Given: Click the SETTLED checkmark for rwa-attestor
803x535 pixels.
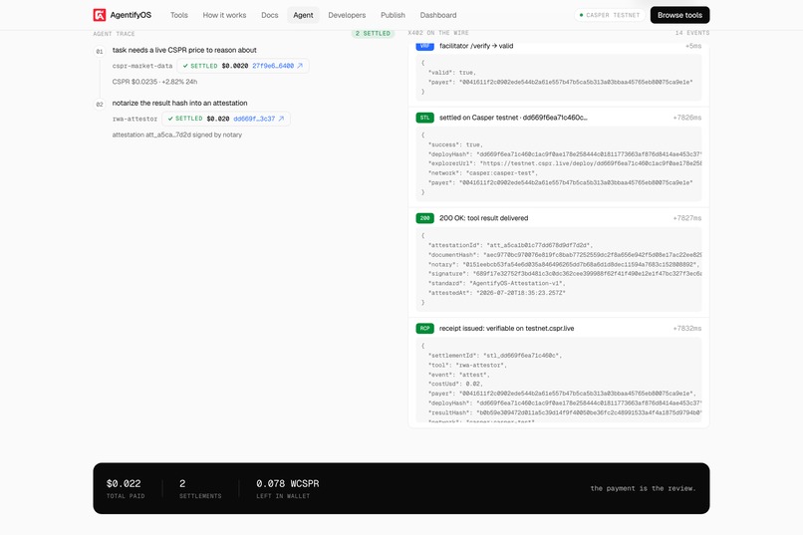Looking at the screenshot, I should click(170, 119).
